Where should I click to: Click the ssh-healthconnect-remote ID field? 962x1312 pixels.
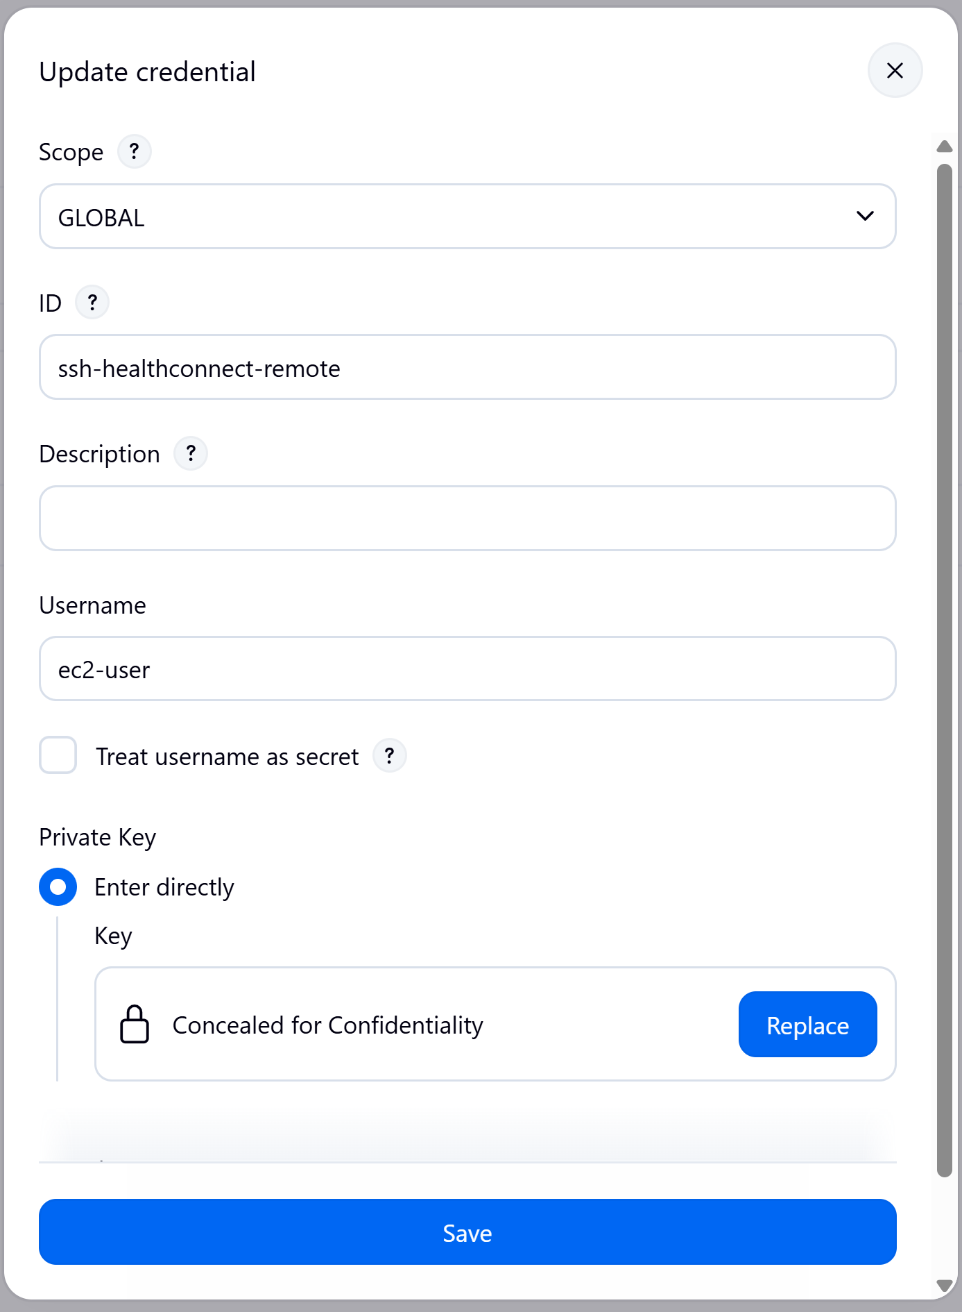point(467,367)
